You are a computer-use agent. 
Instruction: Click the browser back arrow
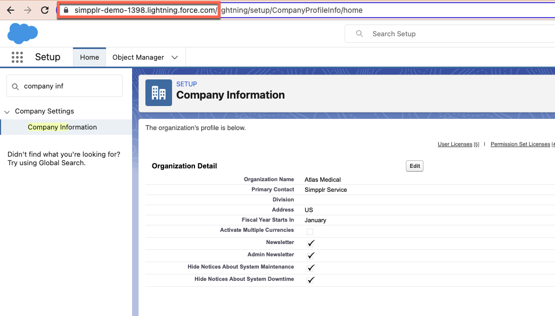(x=10, y=10)
